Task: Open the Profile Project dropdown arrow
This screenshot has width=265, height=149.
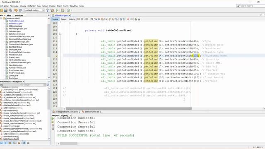Action: coord(71,10)
